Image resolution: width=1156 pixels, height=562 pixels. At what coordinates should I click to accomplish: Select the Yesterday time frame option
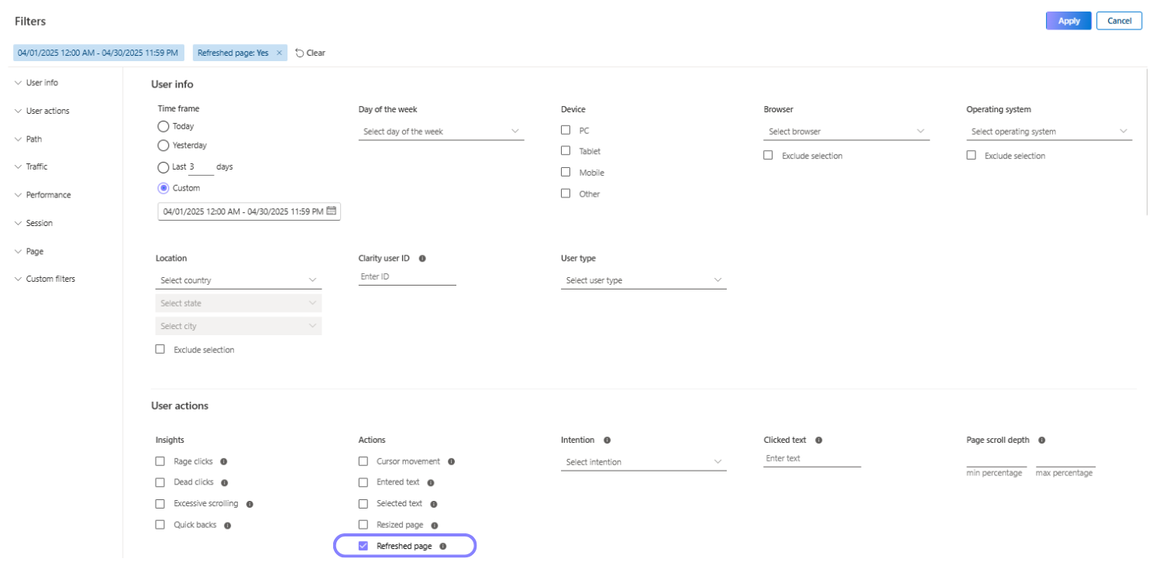(x=163, y=146)
